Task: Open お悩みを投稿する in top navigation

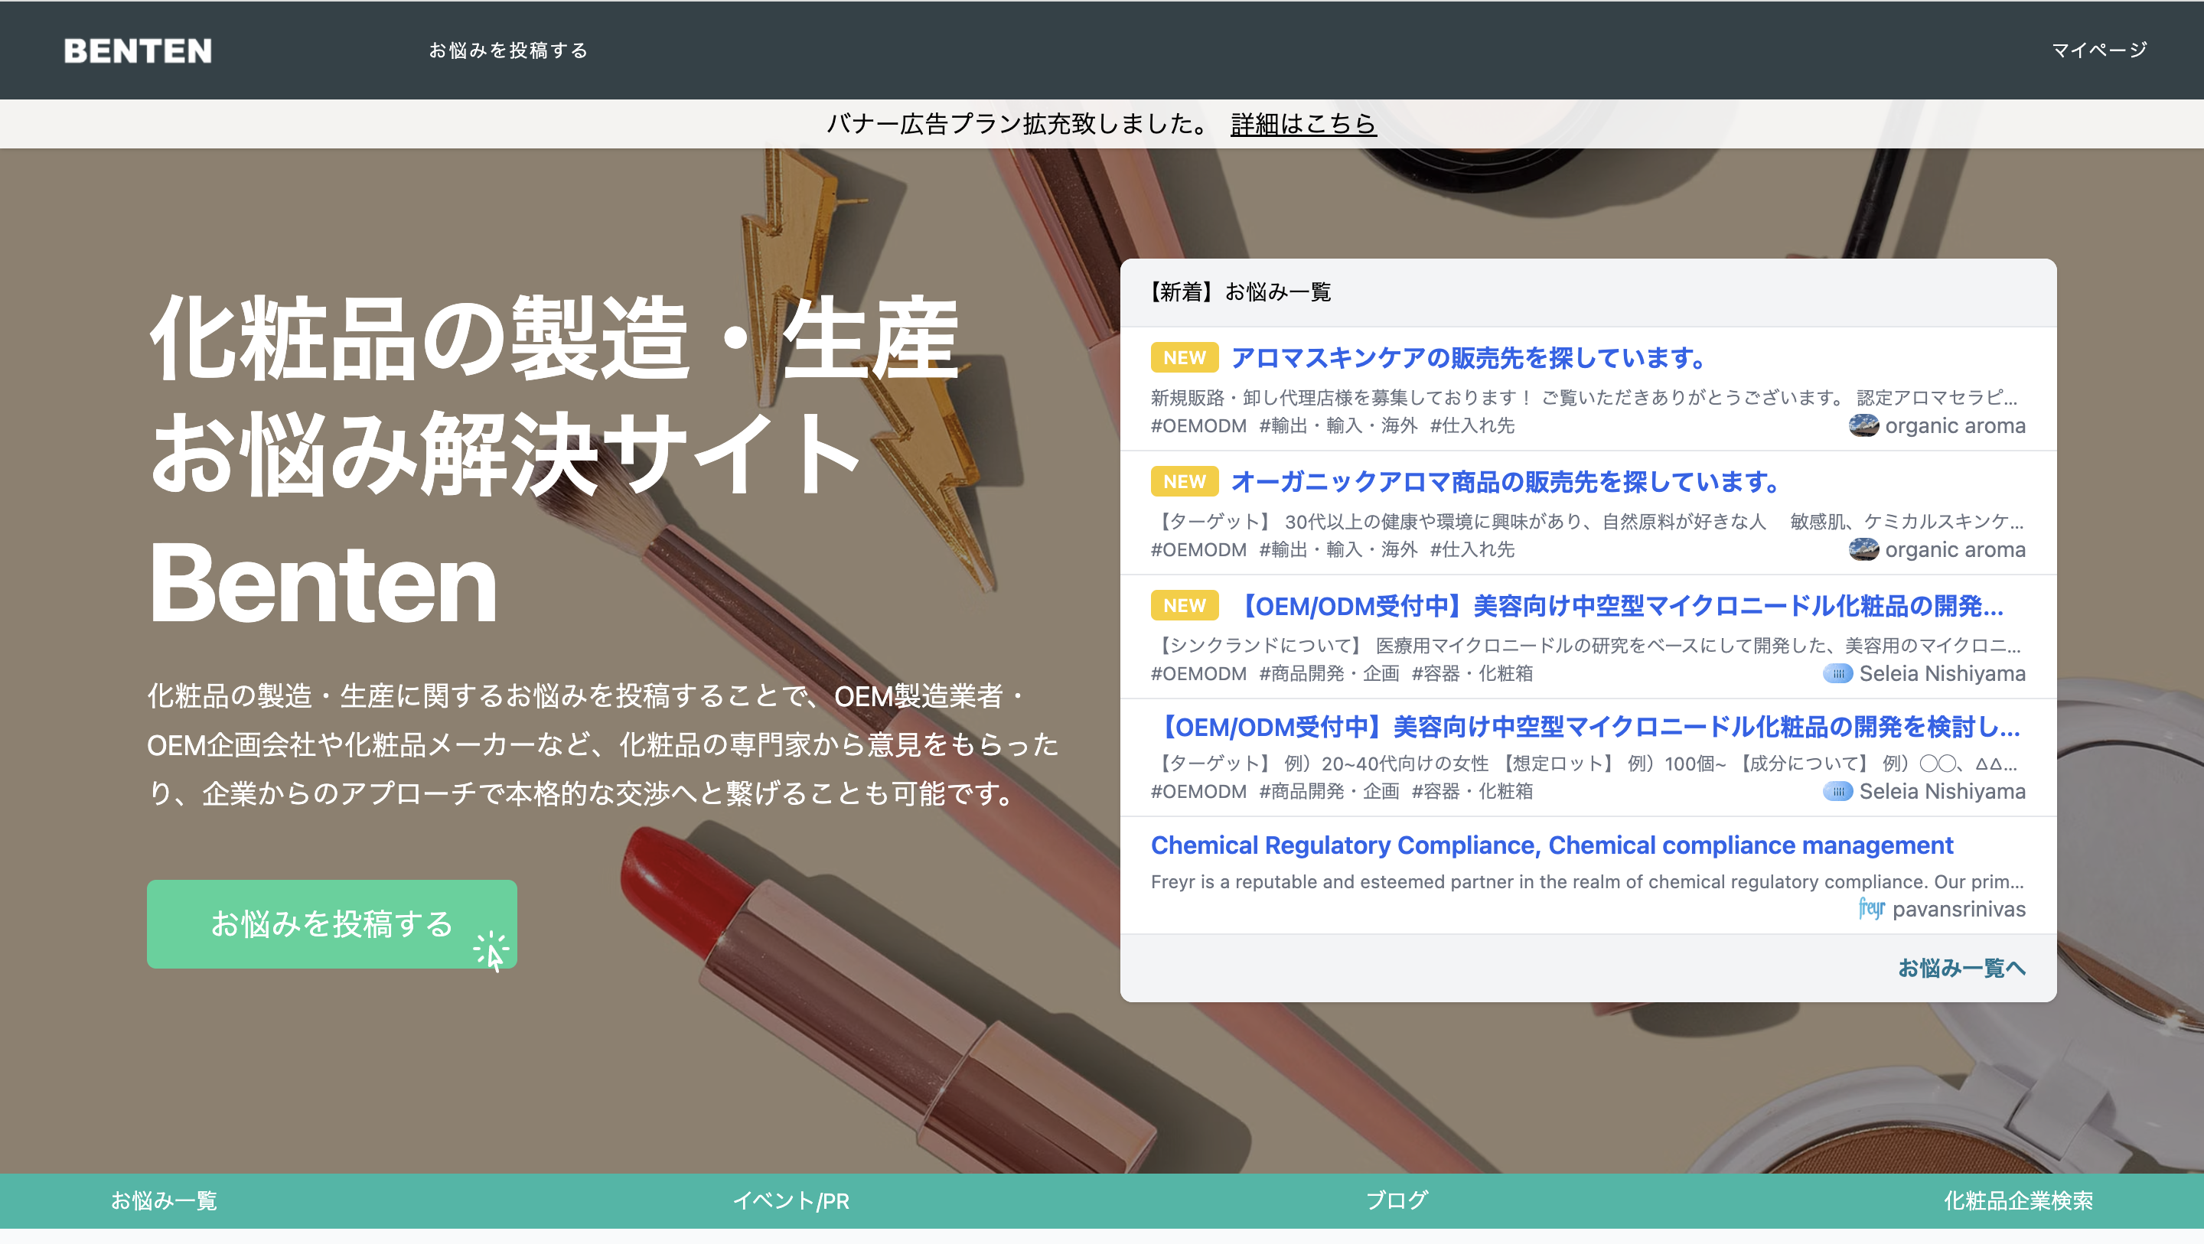Action: pos(508,50)
